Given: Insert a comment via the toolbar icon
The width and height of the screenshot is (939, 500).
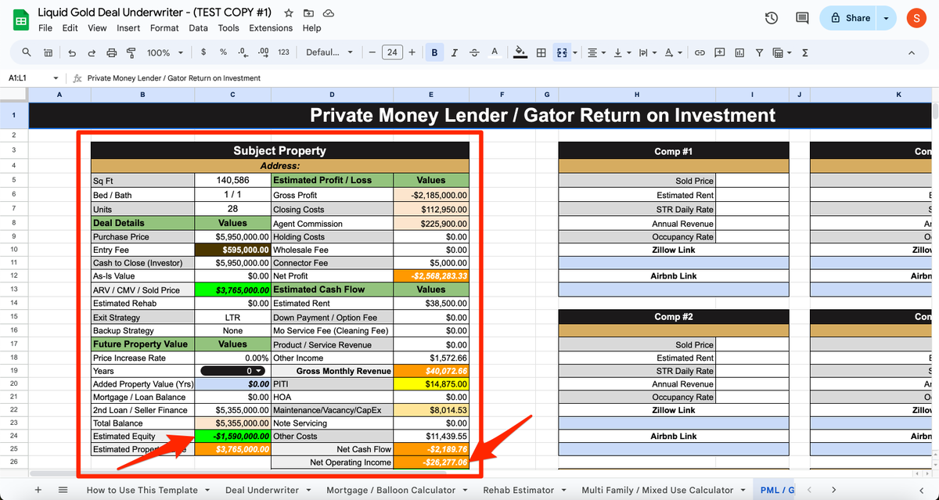Looking at the screenshot, I should 720,52.
